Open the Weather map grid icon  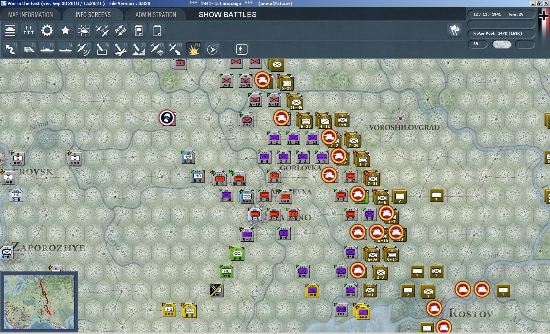pos(84,30)
